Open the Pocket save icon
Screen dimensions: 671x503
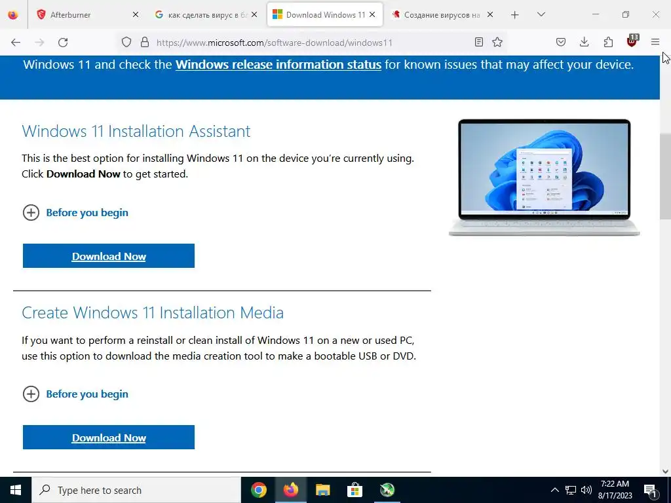(x=561, y=42)
